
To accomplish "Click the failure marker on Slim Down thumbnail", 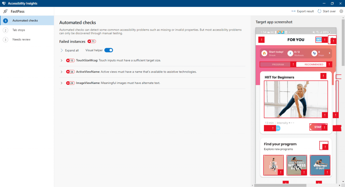I will click(281, 172).
